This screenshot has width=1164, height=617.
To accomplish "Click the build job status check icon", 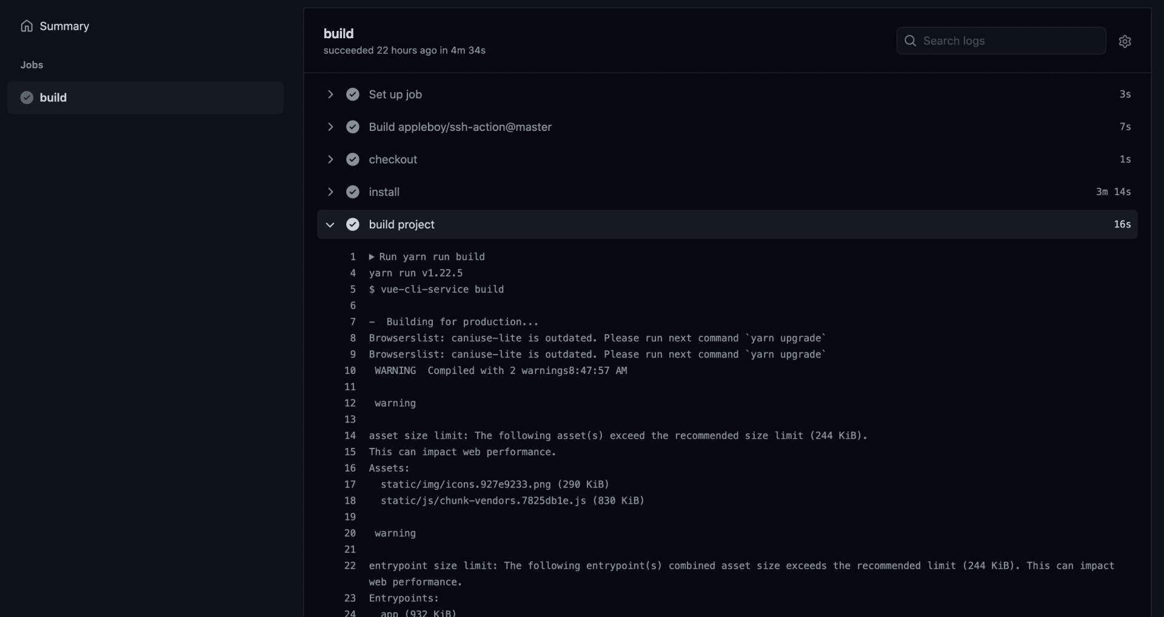I will [x=27, y=98].
